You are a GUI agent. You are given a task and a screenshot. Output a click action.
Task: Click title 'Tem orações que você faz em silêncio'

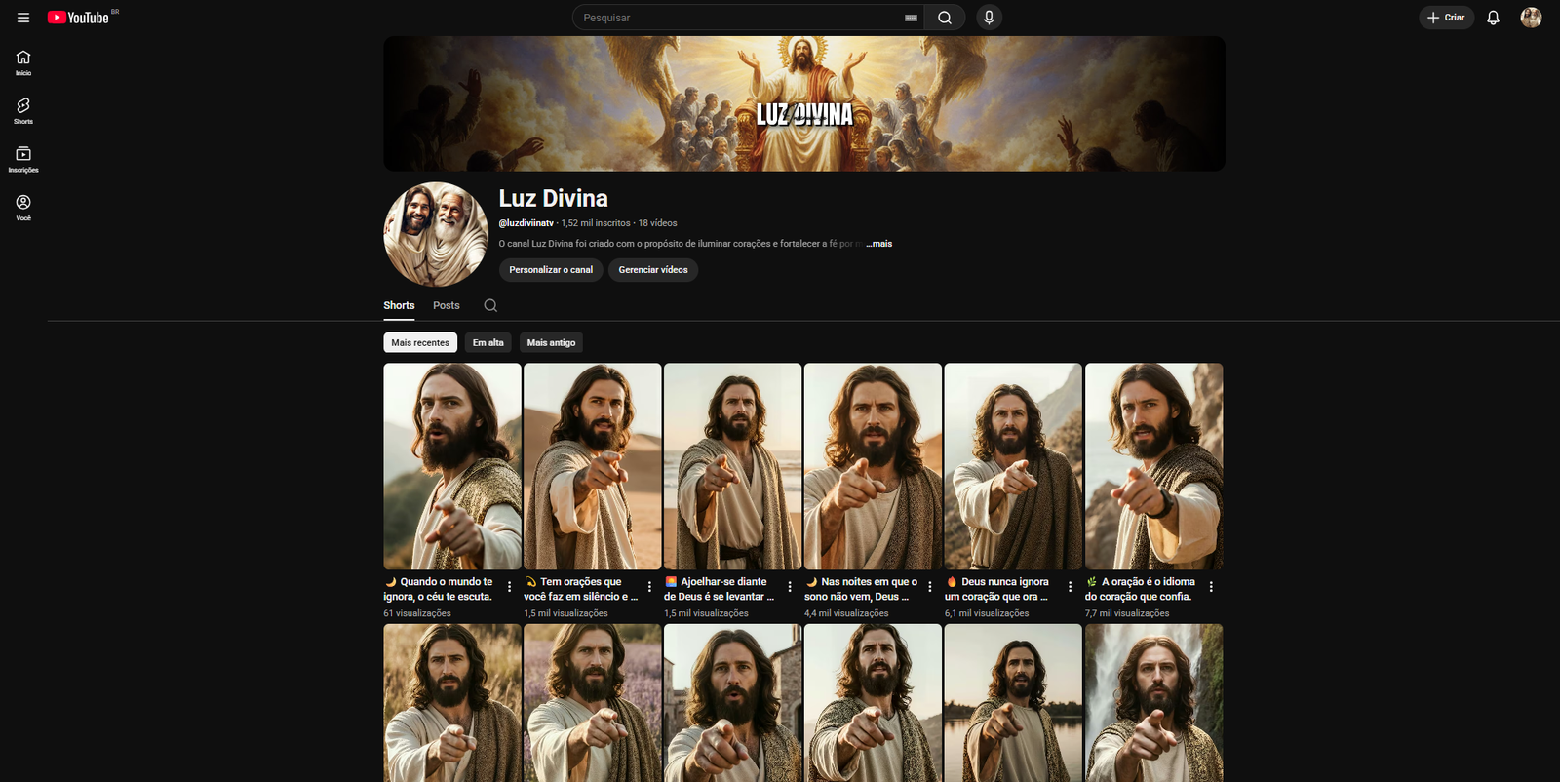click(x=581, y=589)
